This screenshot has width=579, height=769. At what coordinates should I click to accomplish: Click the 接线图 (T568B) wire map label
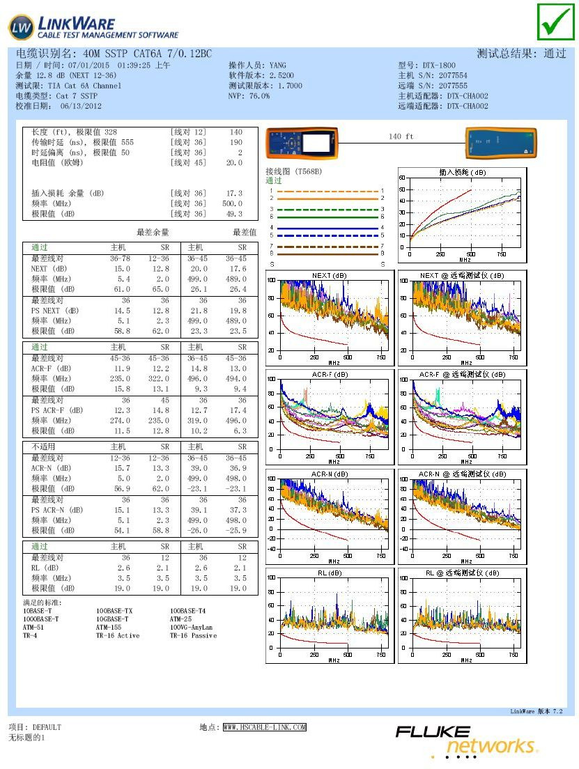[293, 171]
